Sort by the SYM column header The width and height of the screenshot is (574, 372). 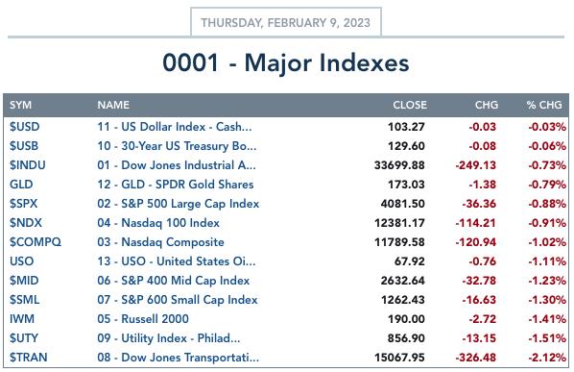20,105
